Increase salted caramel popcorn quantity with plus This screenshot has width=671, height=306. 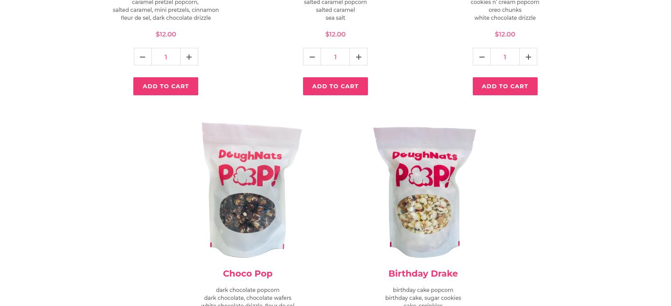click(359, 57)
